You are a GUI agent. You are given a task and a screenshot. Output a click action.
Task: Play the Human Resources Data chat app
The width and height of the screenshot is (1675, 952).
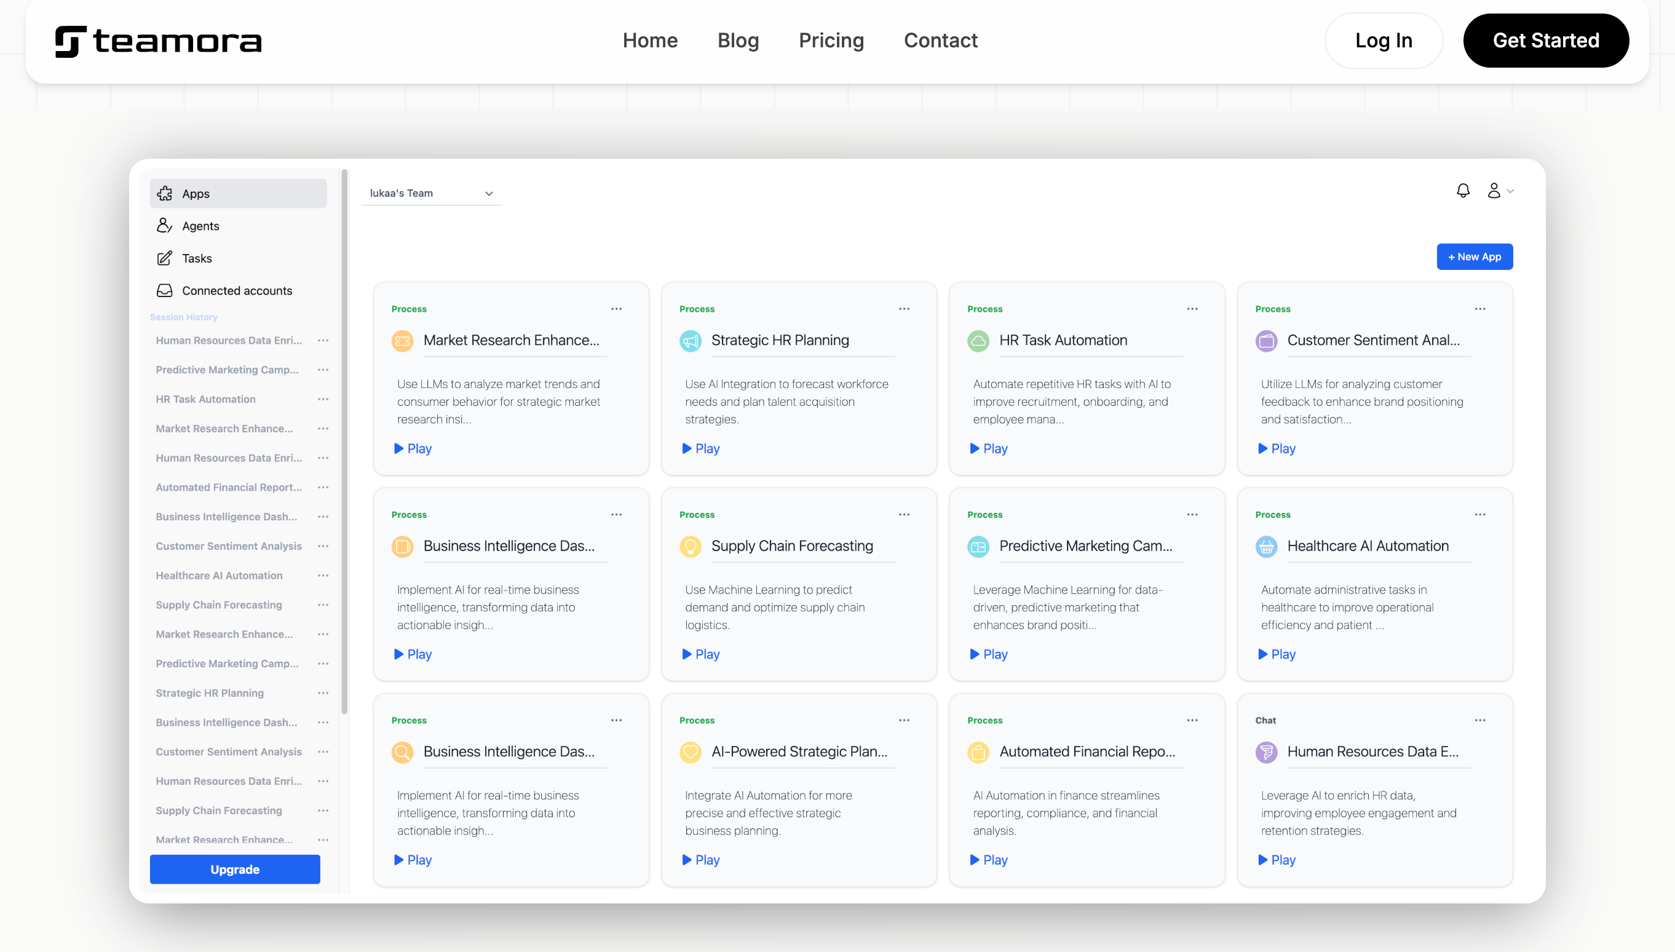click(x=1275, y=860)
